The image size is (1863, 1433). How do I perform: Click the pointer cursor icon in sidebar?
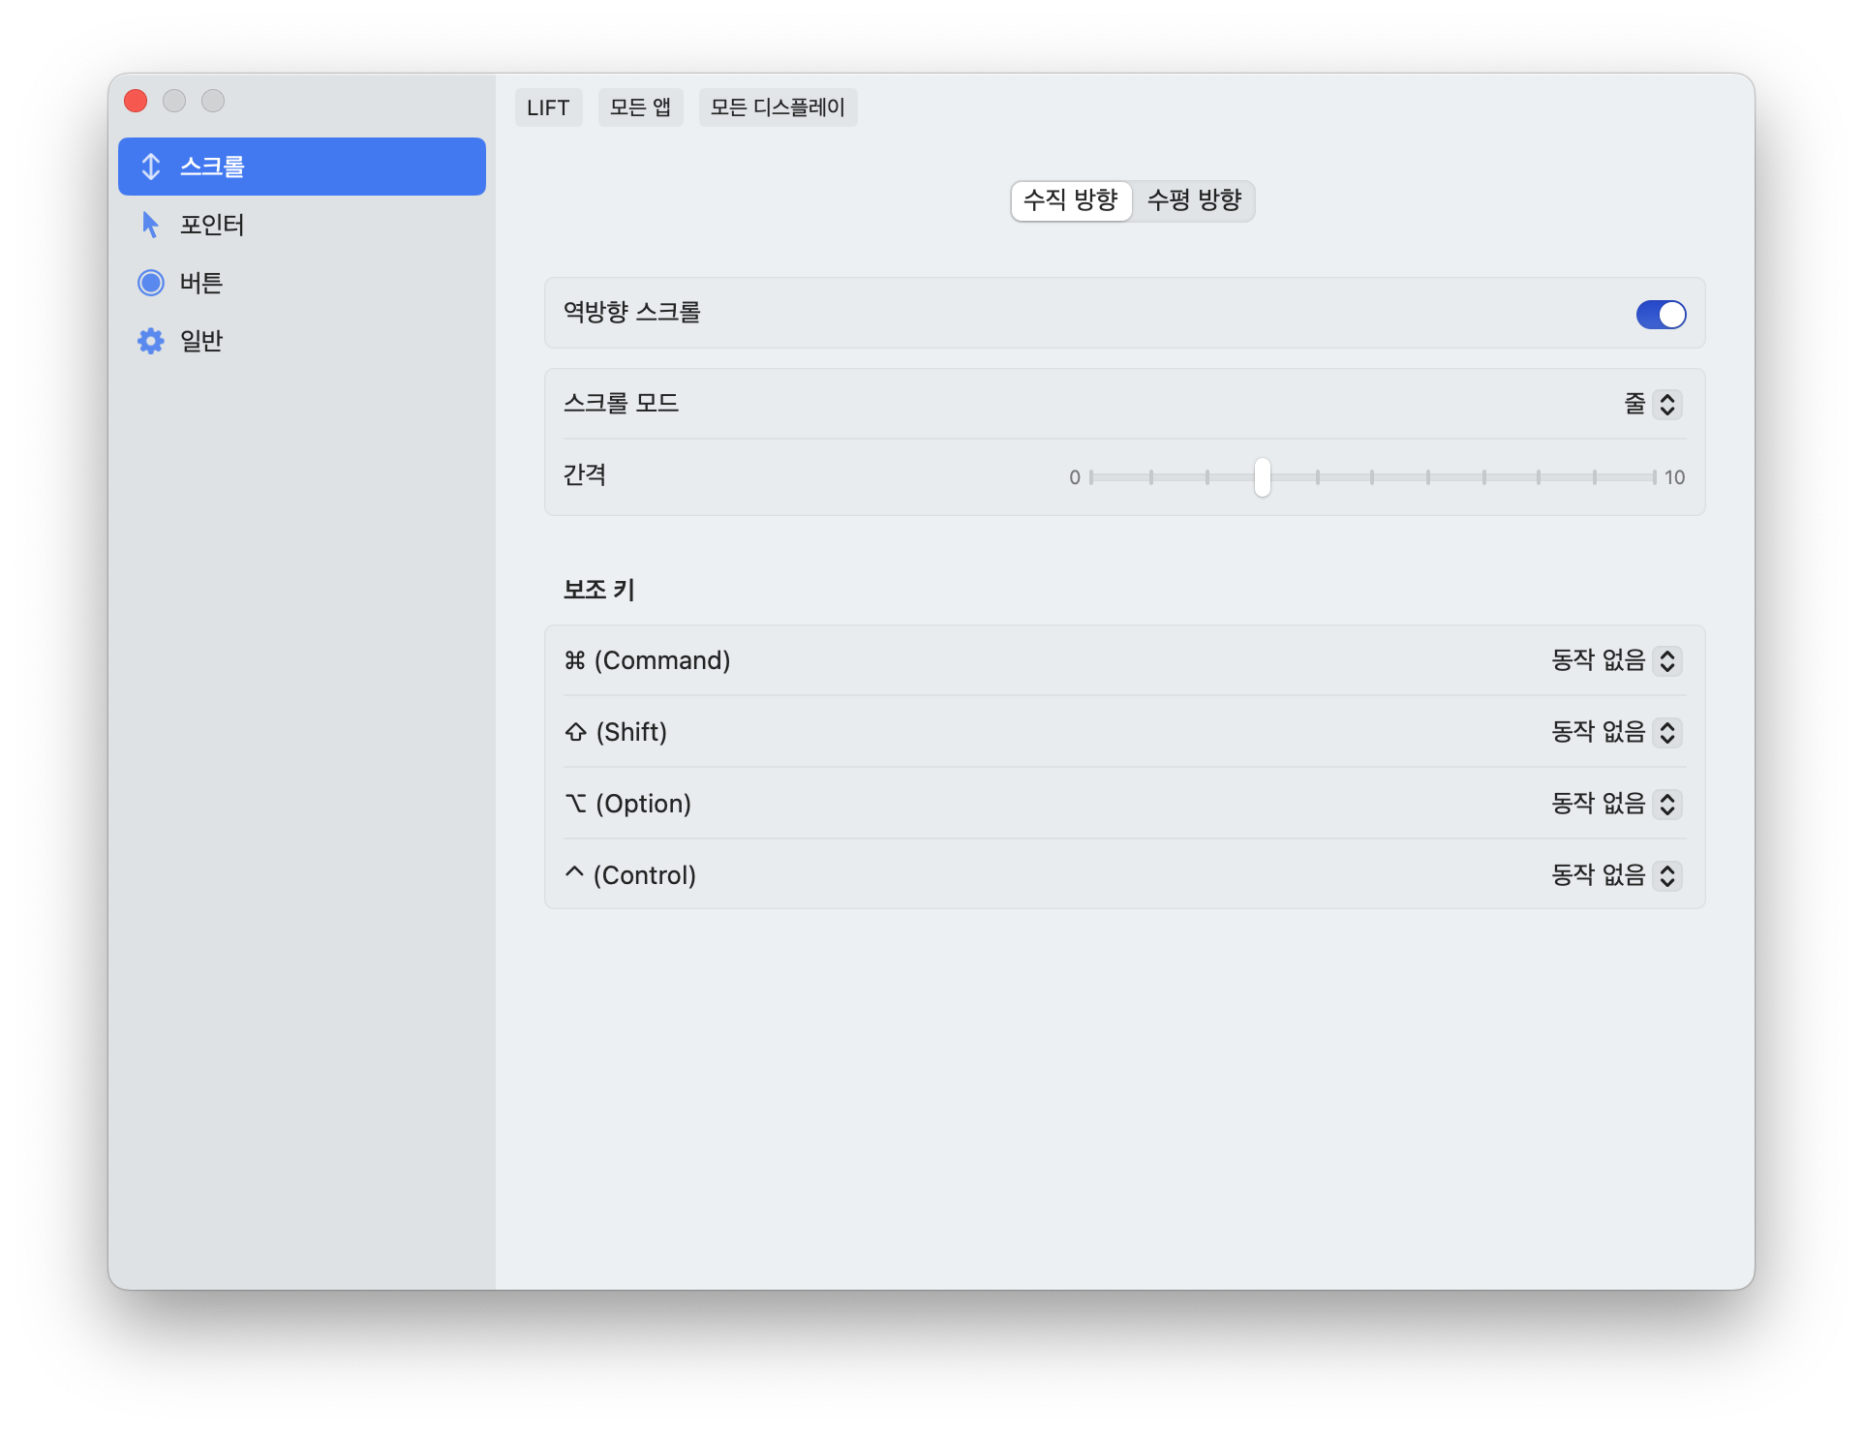(x=150, y=225)
